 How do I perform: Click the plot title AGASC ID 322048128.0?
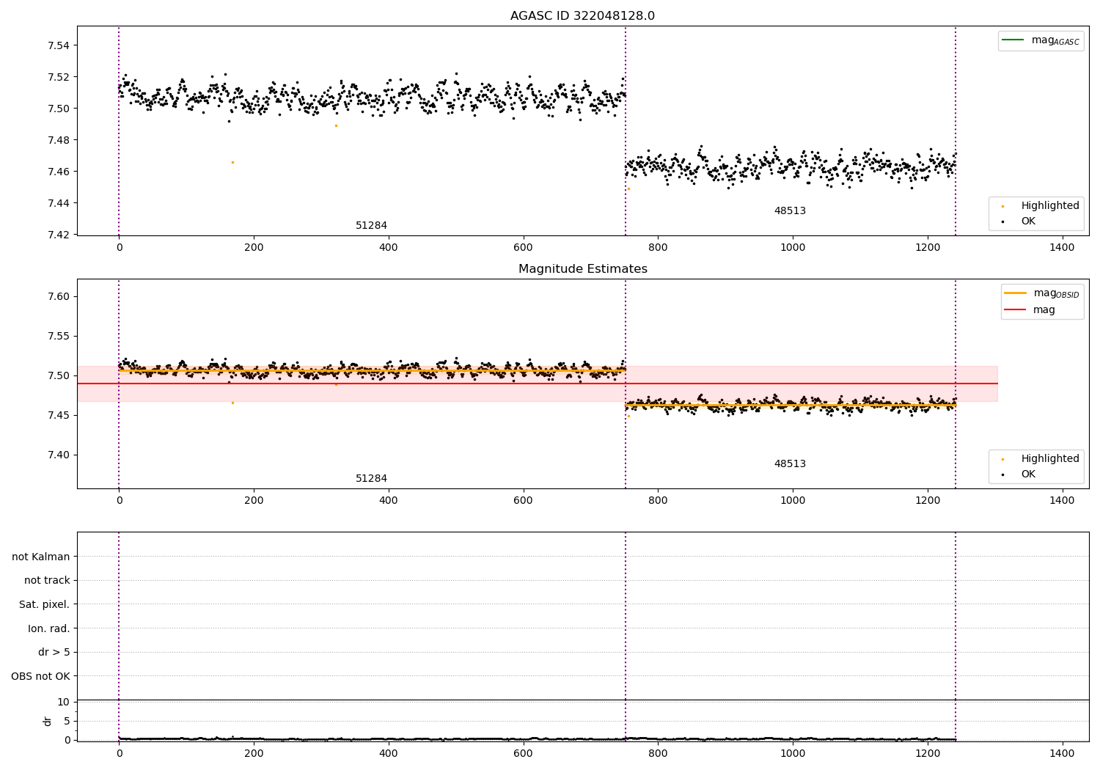coord(582,16)
